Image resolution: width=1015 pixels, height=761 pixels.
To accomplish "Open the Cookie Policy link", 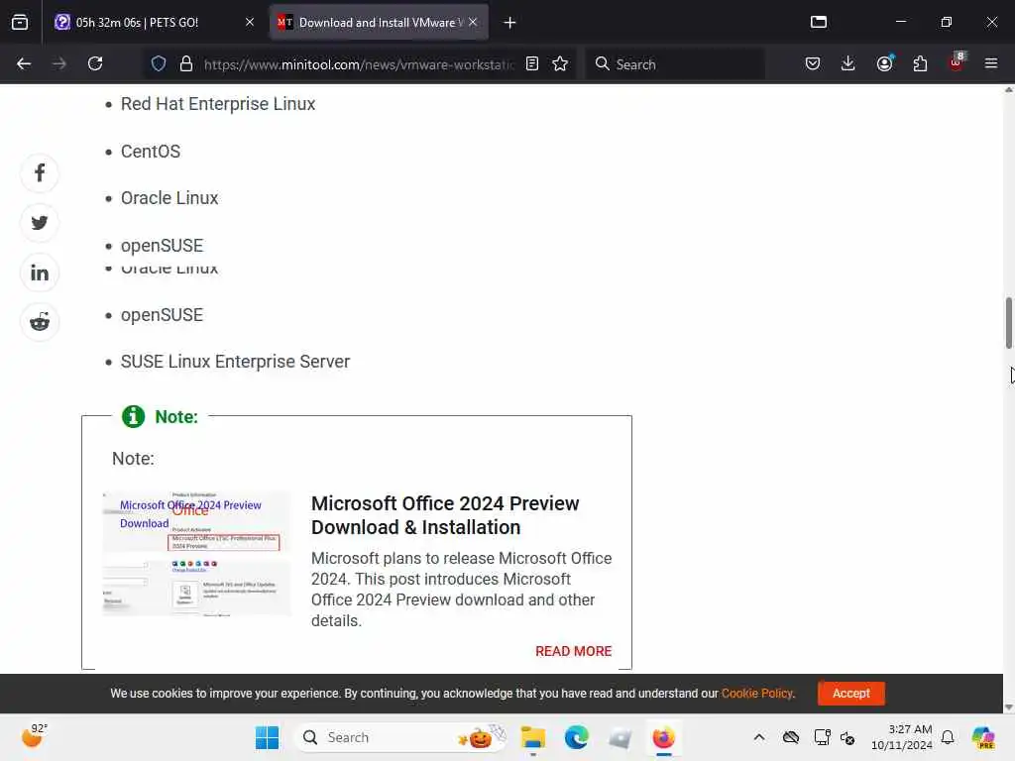I will coord(756,693).
